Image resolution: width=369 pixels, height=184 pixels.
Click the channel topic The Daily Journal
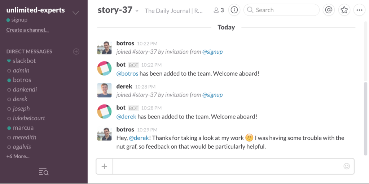tap(173, 11)
